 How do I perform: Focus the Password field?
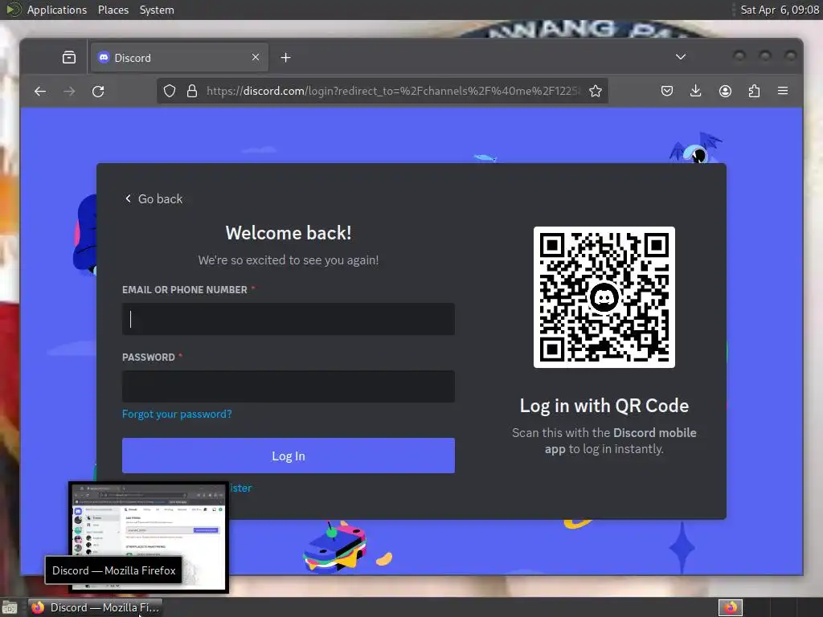pyautogui.click(x=289, y=386)
